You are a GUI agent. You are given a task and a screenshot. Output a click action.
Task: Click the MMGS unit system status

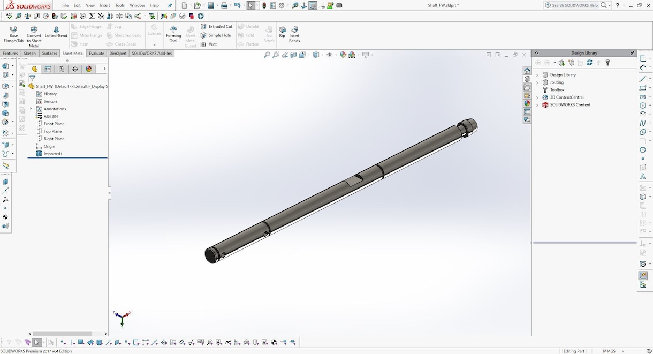(x=609, y=351)
